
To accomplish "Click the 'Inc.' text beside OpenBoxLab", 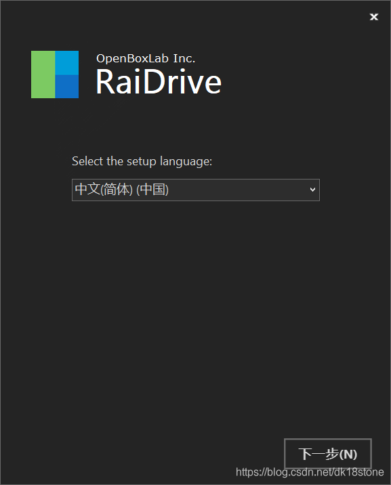I will pos(184,58).
